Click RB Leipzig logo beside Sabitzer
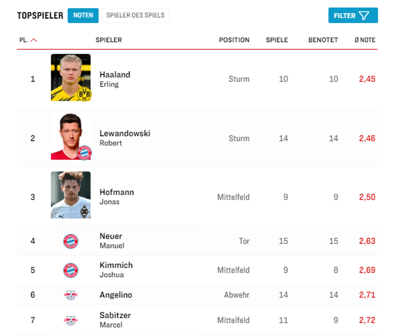This screenshot has width=394, height=336. tap(71, 320)
